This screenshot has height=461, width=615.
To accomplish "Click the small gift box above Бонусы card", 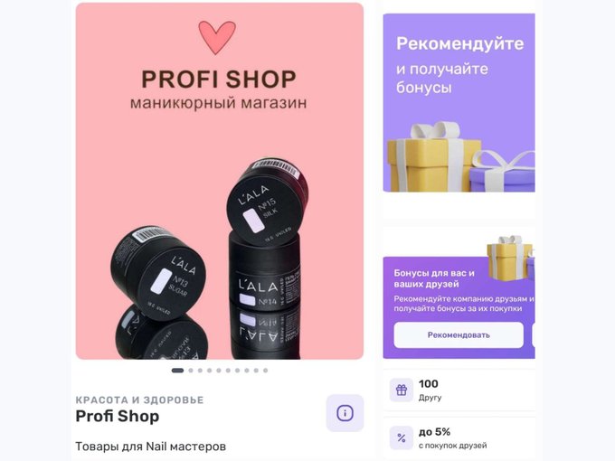I will tap(509, 258).
